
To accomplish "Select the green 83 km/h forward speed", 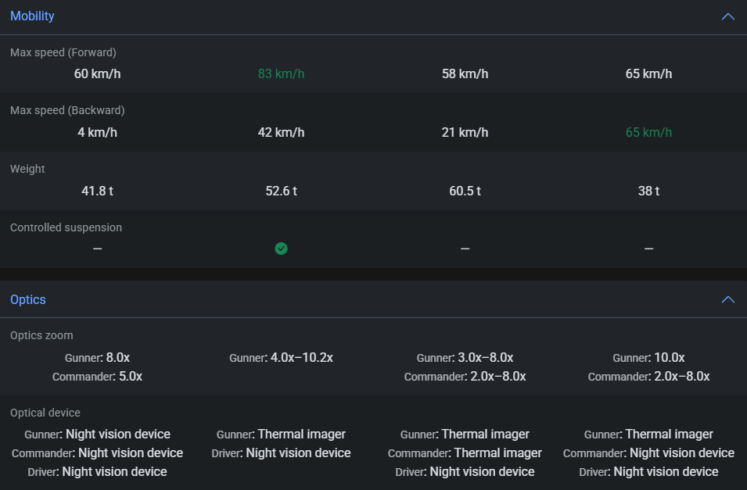I will (x=281, y=74).
